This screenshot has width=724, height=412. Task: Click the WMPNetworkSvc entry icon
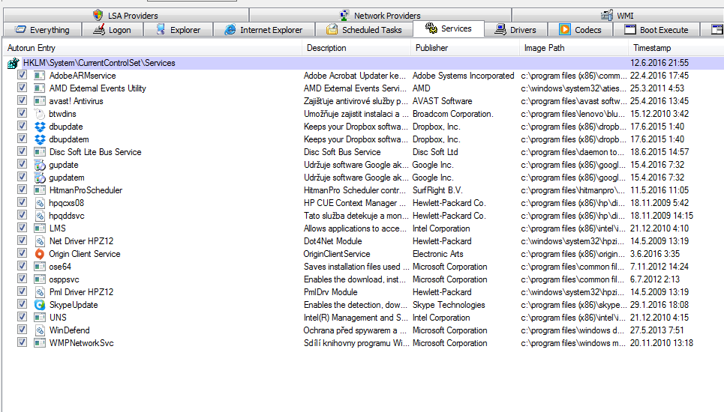40,343
